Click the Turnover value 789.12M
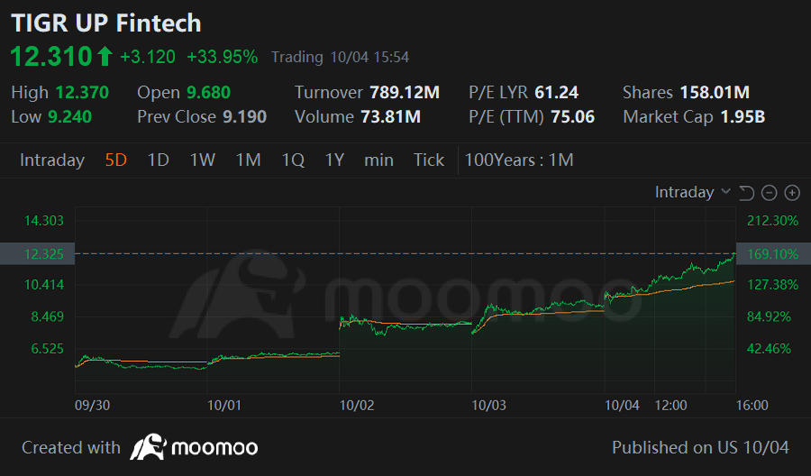Screen dimensions: 811x476 coord(405,93)
